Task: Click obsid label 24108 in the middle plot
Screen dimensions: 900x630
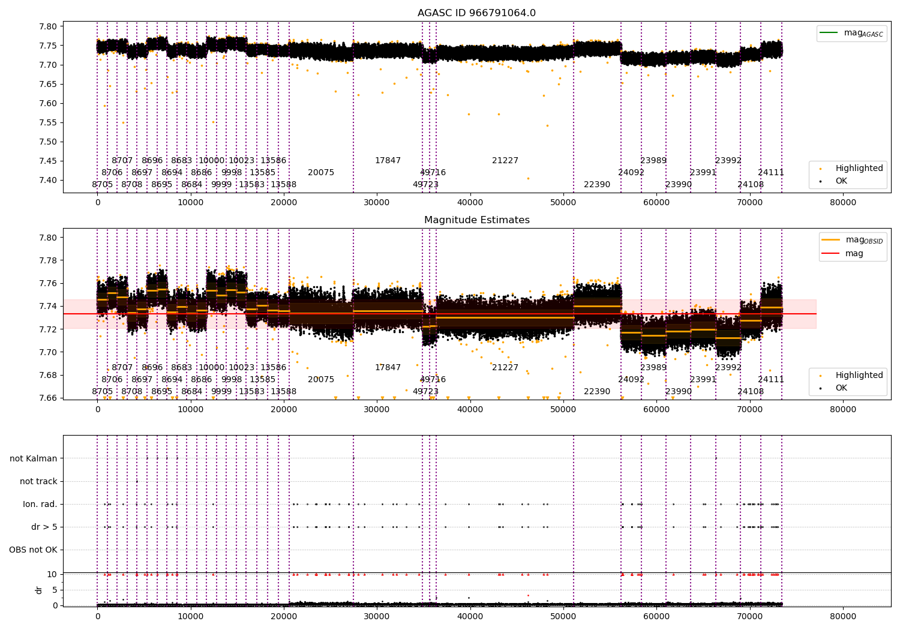Action: click(x=751, y=391)
